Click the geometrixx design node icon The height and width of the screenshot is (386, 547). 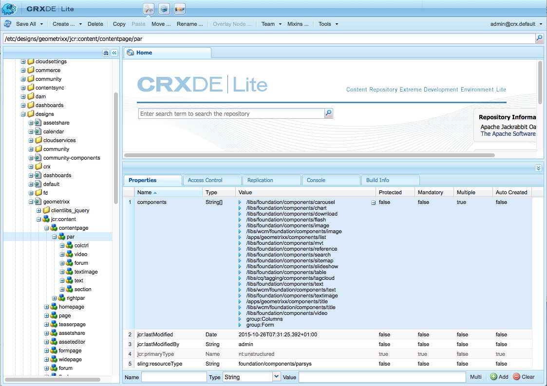tap(38, 202)
